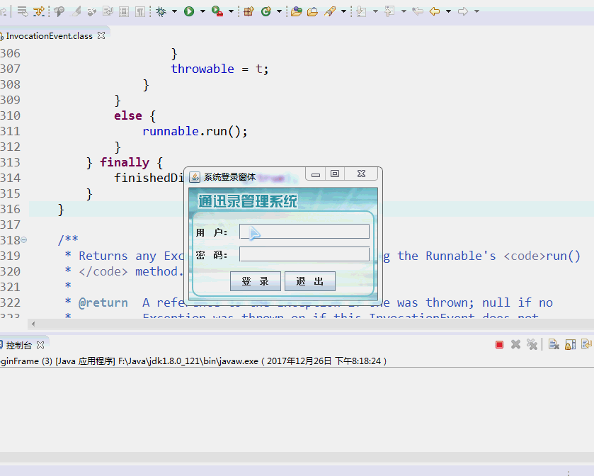This screenshot has width=594, height=476.
Task: Select the 控制台 console tab
Action: 18,345
